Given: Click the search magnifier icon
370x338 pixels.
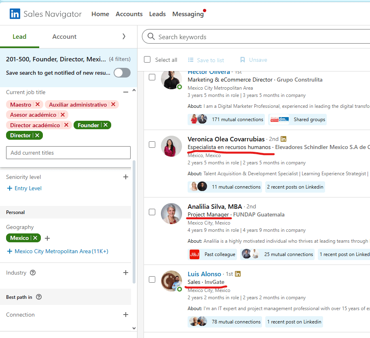Looking at the screenshot, I should (x=151, y=36).
